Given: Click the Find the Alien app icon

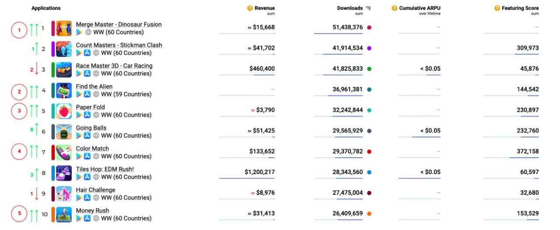Looking at the screenshot, I should click(64, 90).
